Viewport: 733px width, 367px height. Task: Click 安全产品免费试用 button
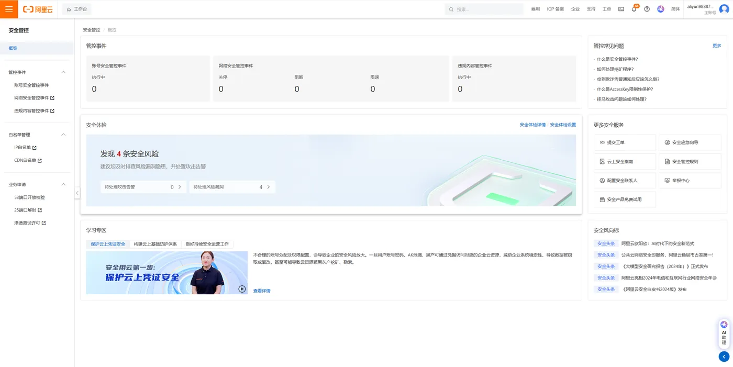625,199
